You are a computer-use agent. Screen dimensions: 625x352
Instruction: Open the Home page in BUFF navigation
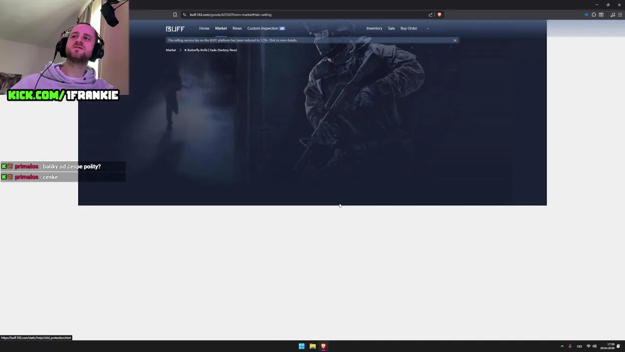(204, 28)
